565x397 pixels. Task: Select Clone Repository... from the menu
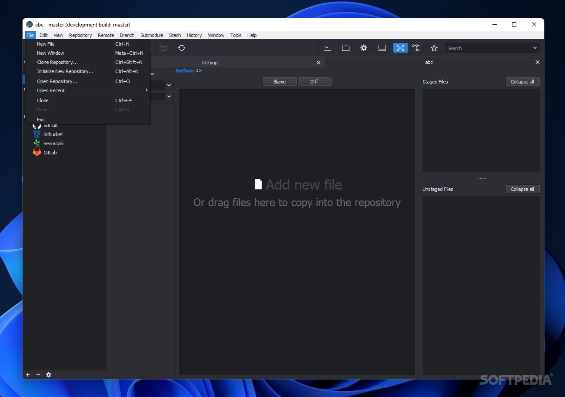(x=88, y=62)
